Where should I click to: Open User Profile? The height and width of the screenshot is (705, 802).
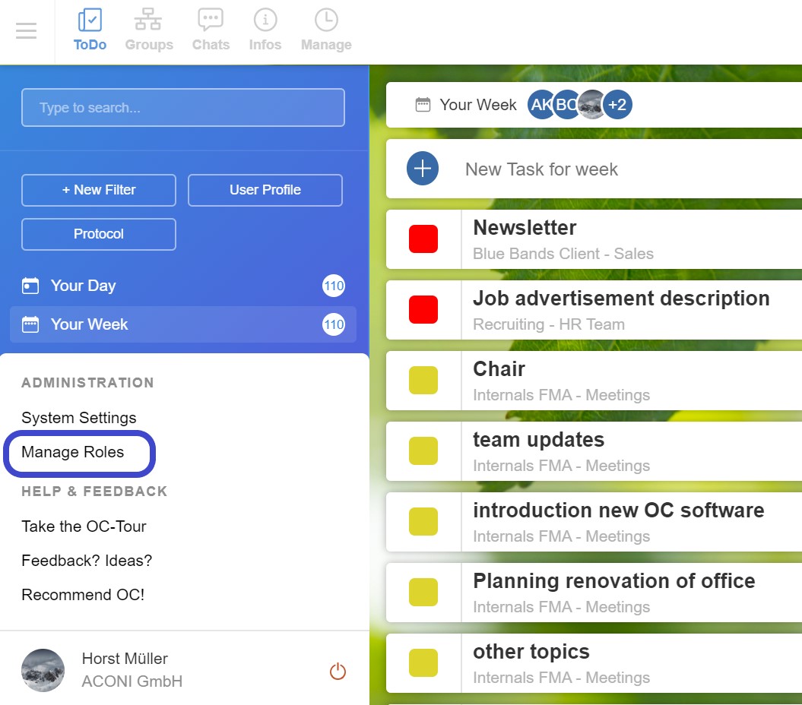tap(265, 190)
